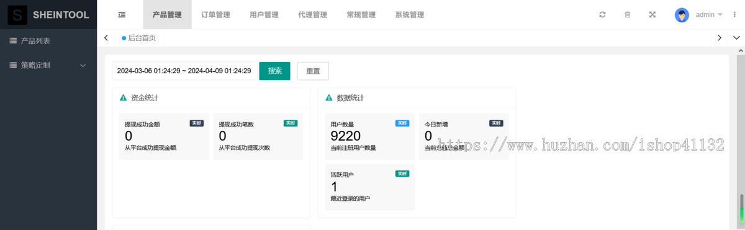Select the 后台首页 page tab
This screenshot has width=745, height=230.
click(139, 38)
